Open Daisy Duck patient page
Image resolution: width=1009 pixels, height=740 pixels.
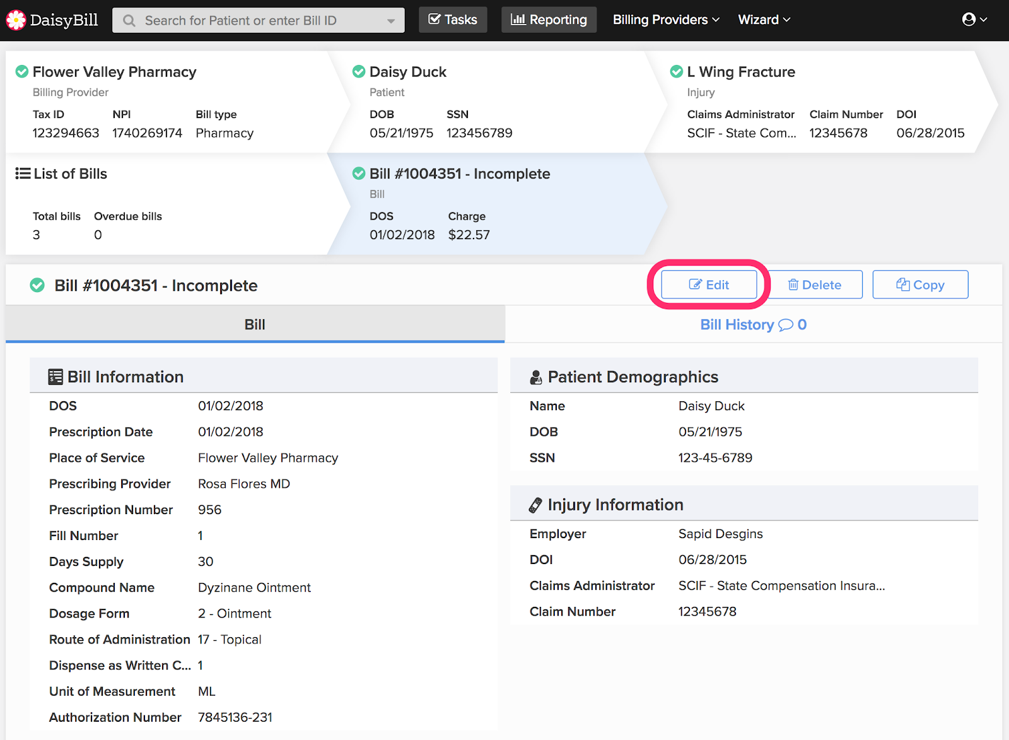[x=408, y=72]
